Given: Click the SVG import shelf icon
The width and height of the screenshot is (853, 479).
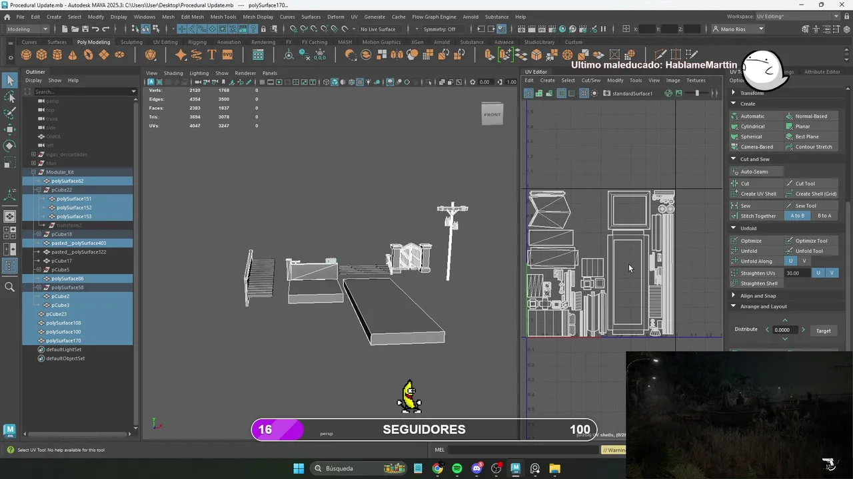Looking at the screenshot, I should pyautogui.click(x=227, y=55).
